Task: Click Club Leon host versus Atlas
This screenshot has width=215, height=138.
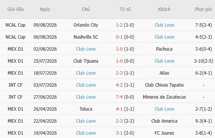Action: point(86,73)
